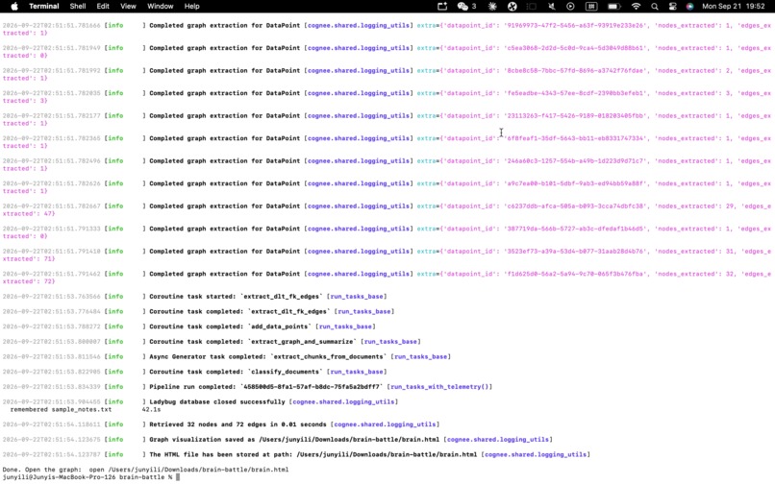775x484 pixels.
Task: Click the muted sound icon in menu bar
Action: coord(552,7)
